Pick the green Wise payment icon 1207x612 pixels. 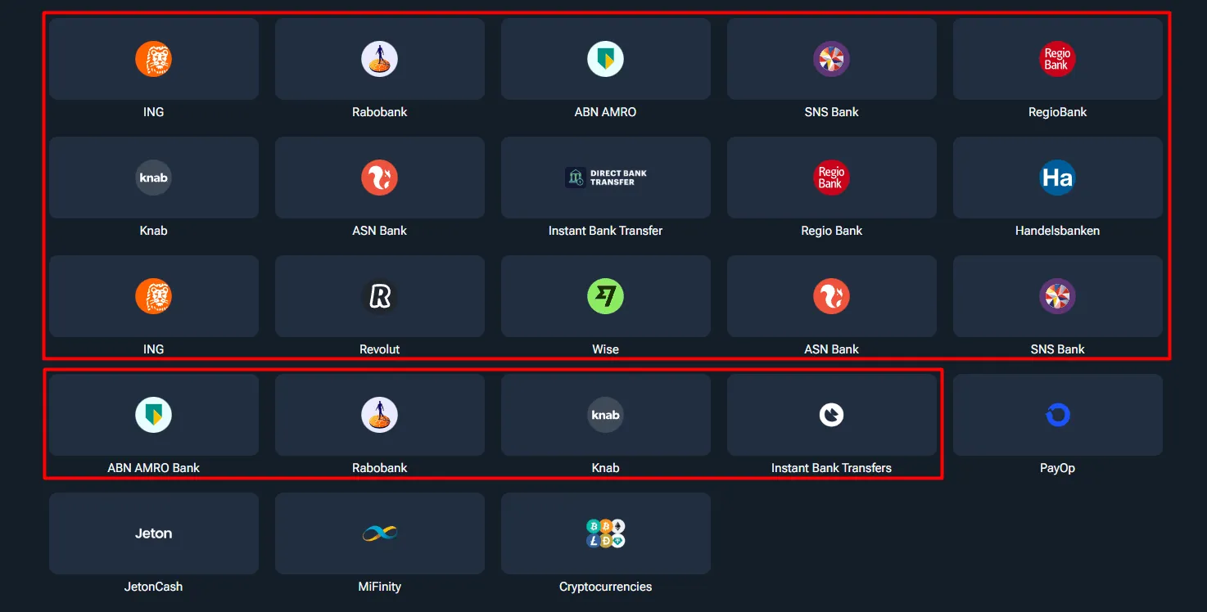tap(605, 296)
